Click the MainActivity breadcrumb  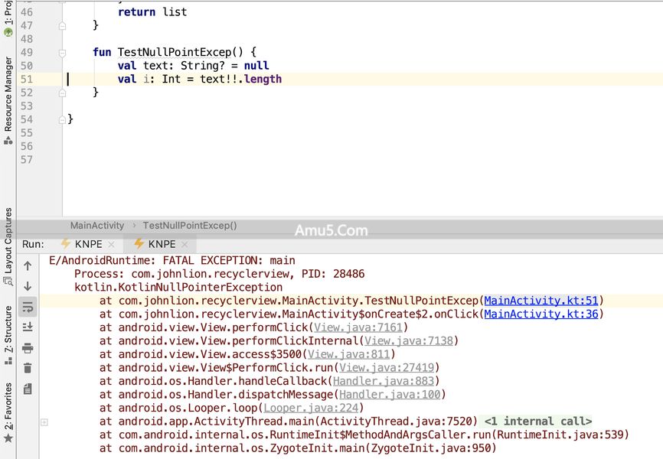pyautogui.click(x=97, y=226)
